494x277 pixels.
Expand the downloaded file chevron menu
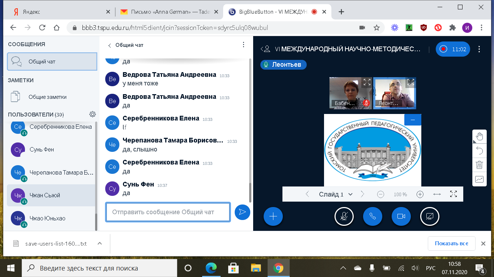(x=100, y=243)
